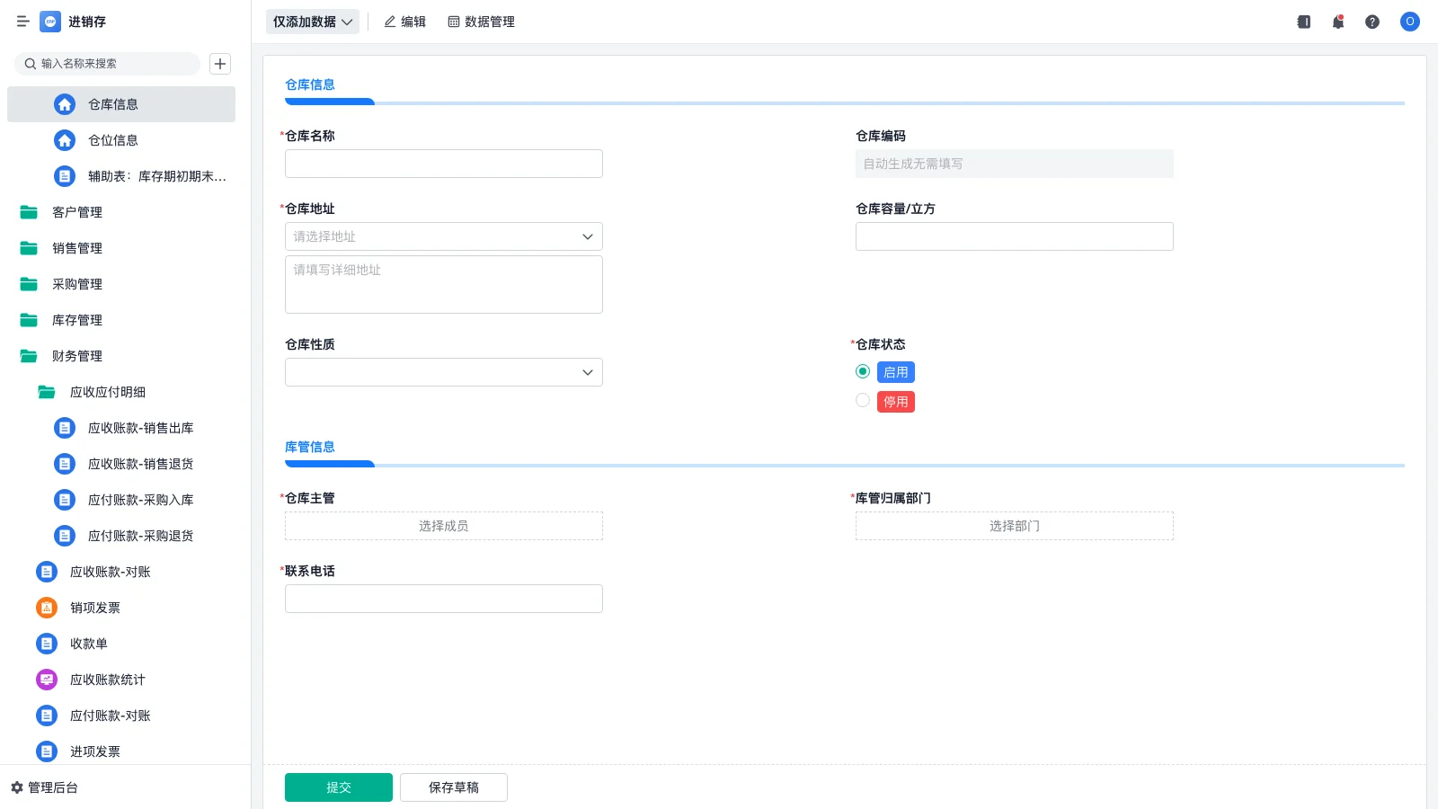Click the 财务管理 open folder icon
This screenshot has width=1438, height=809.
tap(29, 356)
